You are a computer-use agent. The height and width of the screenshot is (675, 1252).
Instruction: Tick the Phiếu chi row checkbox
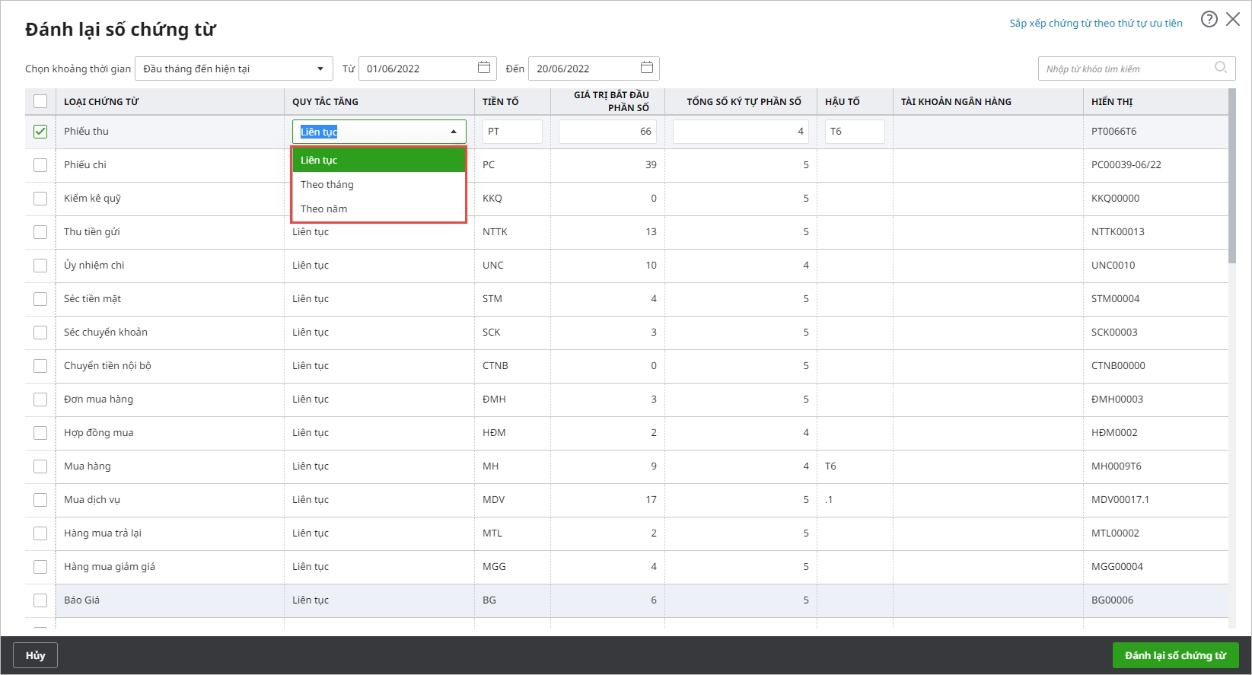[x=40, y=165]
